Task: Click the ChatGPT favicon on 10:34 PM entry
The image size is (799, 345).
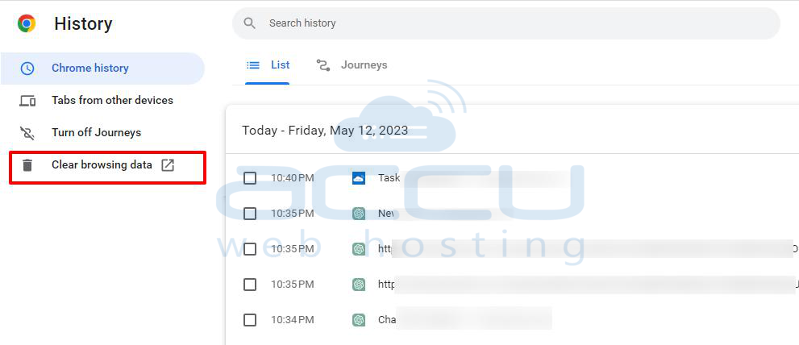Action: point(359,320)
